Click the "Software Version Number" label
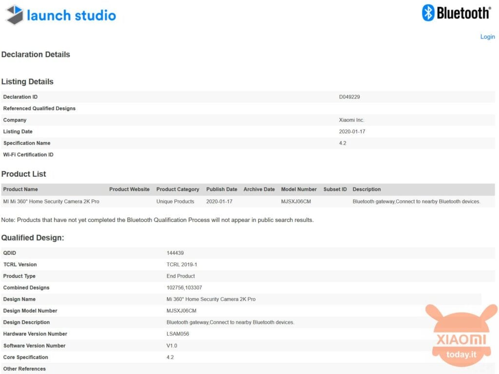This screenshot has height=374, width=499. pos(35,346)
